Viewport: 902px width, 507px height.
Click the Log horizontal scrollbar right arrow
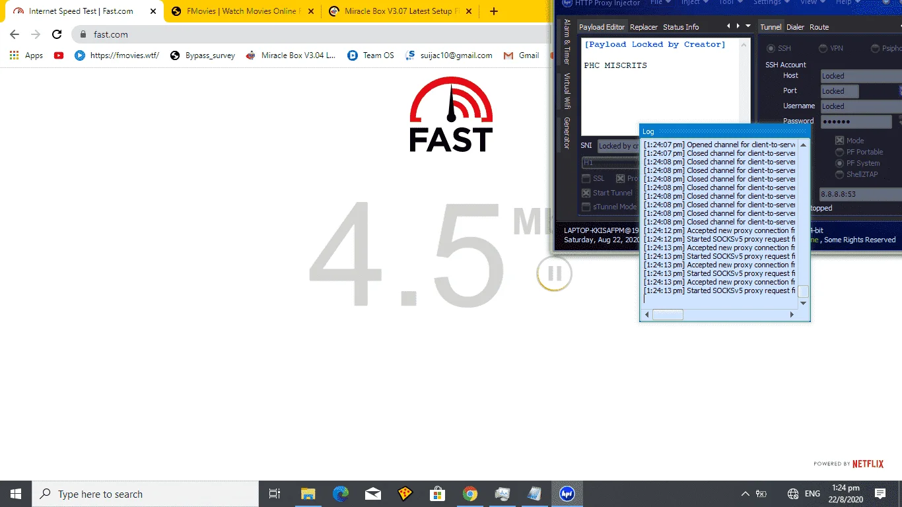792,315
